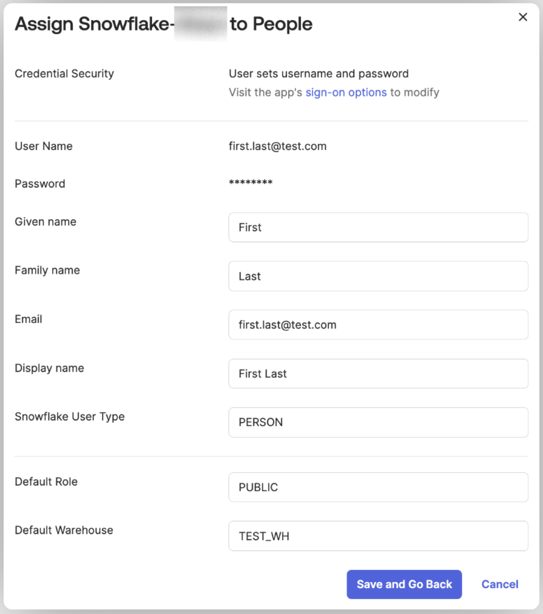This screenshot has width=543, height=614.
Task: Click the Display name label
Action: coord(50,368)
